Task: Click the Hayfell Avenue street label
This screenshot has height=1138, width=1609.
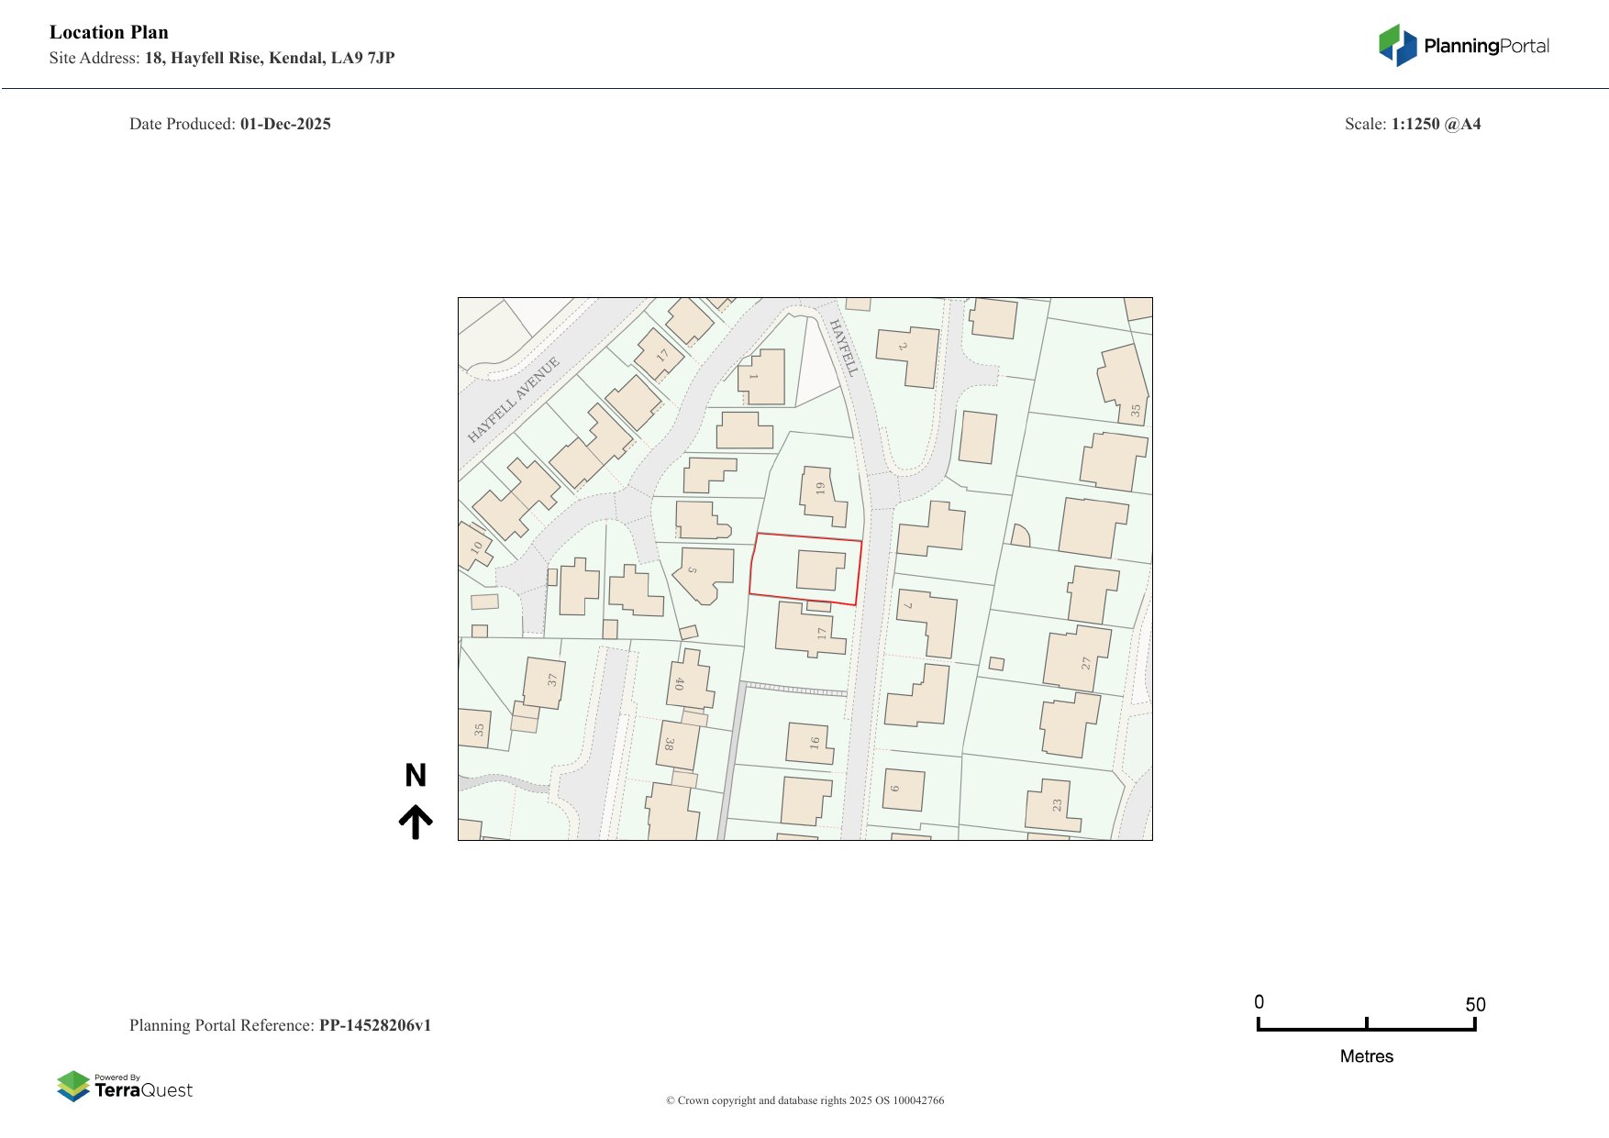Action: [513, 401]
